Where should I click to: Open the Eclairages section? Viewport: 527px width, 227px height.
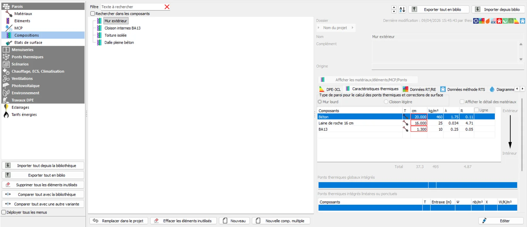20,107
